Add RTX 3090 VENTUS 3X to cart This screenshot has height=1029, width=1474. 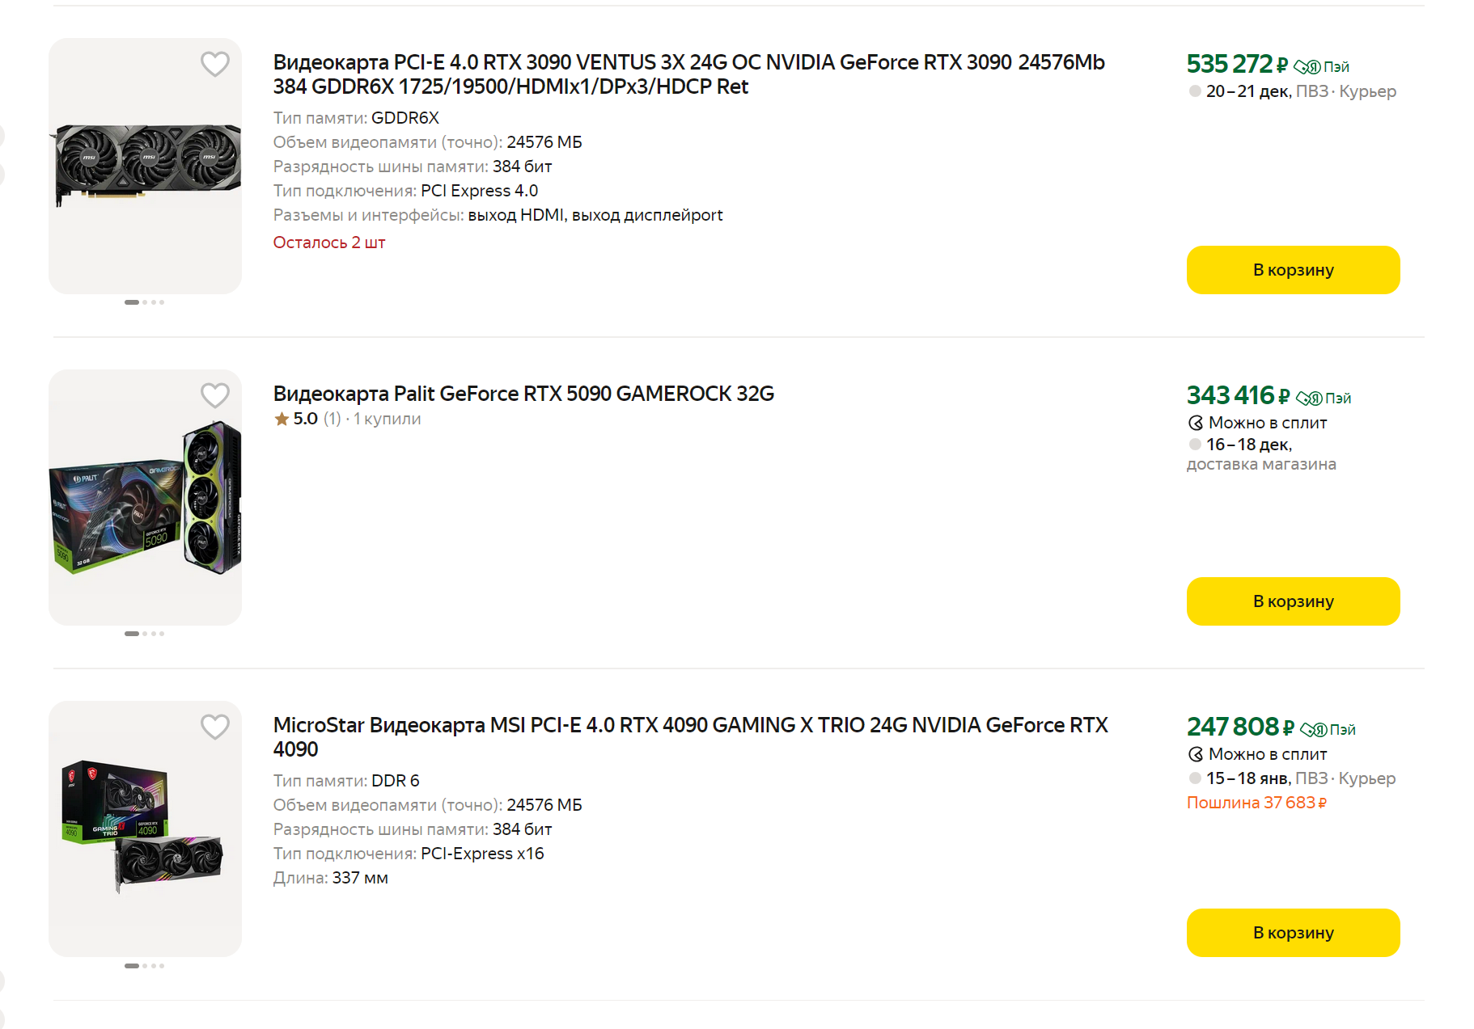[x=1292, y=270]
